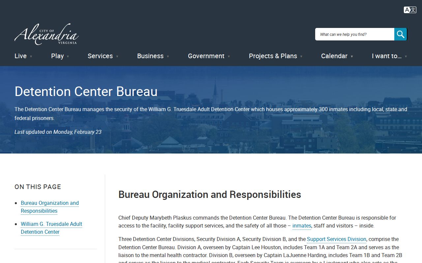Expand the Live dropdown arrow
The image size is (422, 263).
tap(31, 57)
